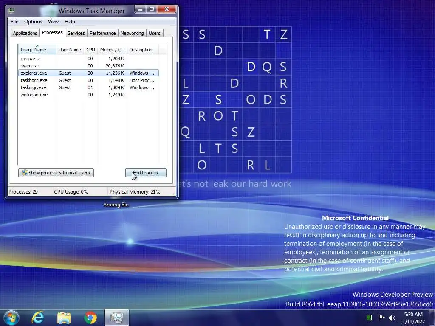Switch to the Users tab
435x326 pixels.
click(155, 33)
